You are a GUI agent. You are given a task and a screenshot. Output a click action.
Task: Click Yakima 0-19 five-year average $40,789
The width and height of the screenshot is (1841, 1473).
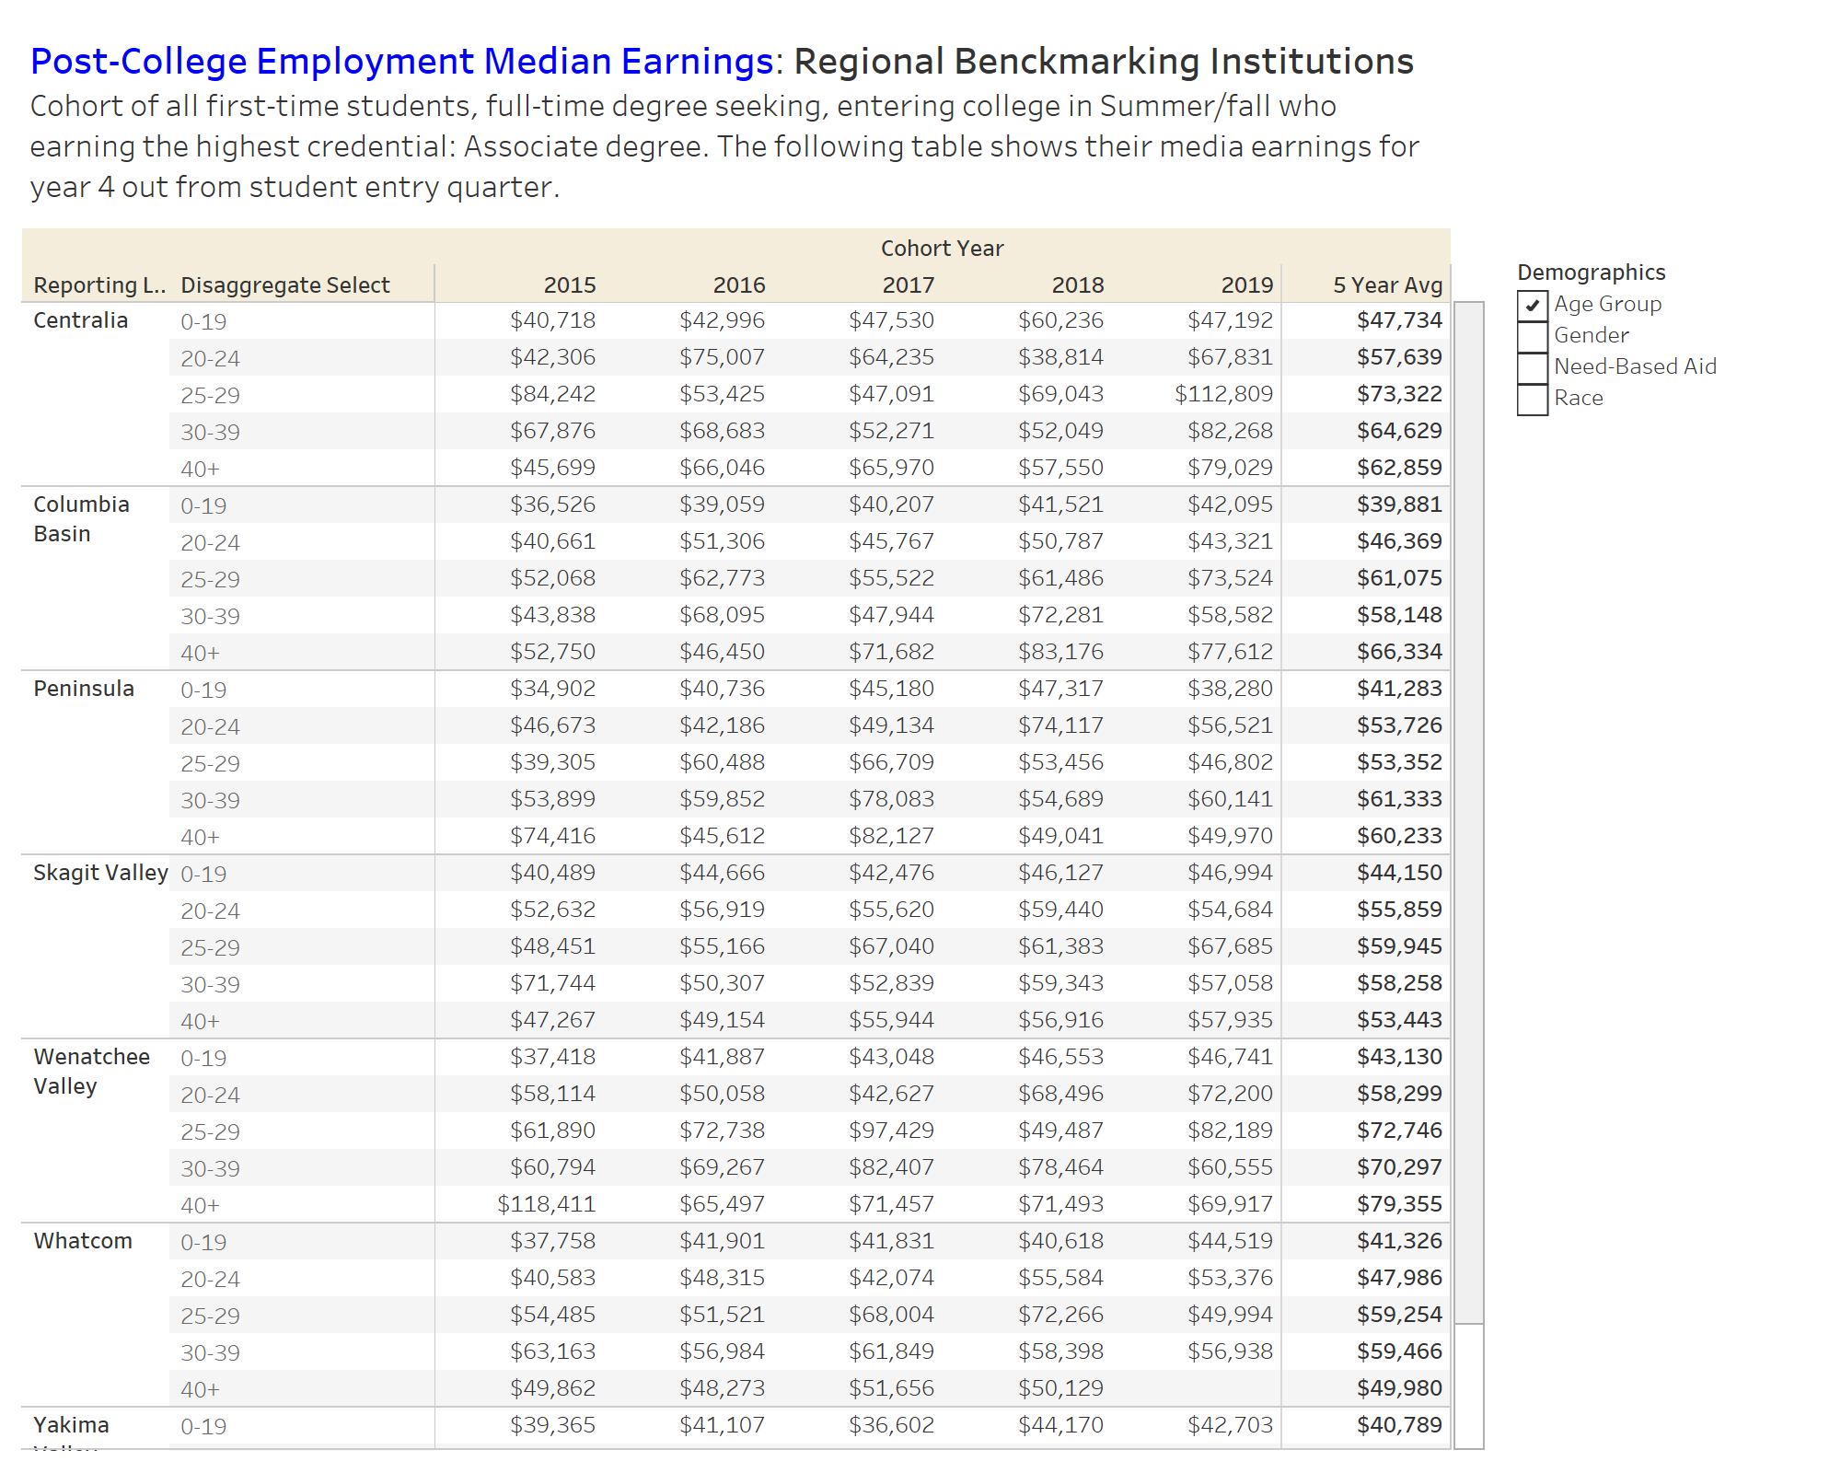pyautogui.click(x=1399, y=1425)
